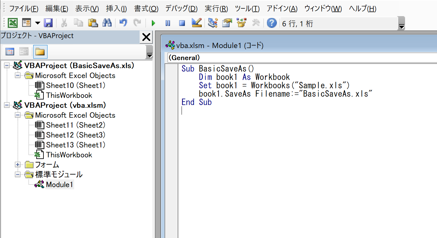Open the アドイン(A) menu
This screenshot has width=437, height=238.
pyautogui.click(x=282, y=8)
